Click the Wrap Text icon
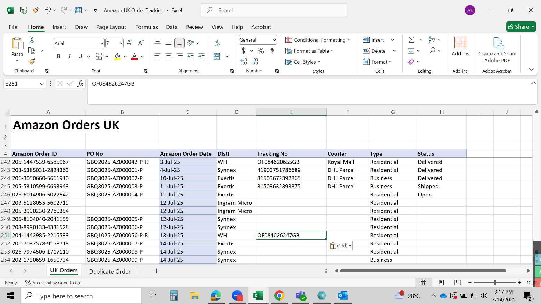The image size is (541, 304). tap(217, 43)
